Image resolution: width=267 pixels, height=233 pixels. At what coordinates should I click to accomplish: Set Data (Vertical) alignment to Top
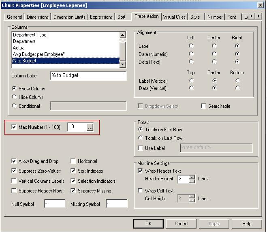pos(192,88)
